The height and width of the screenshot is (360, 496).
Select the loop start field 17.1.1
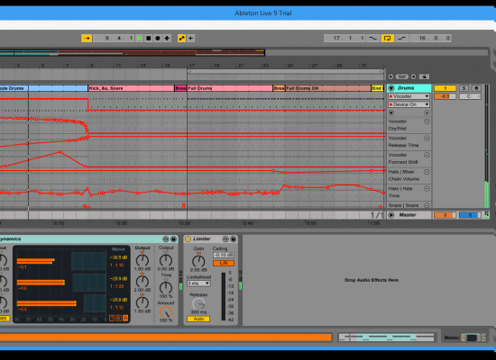click(345, 38)
